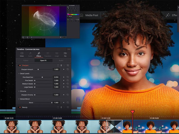Add keyframe for Fine Detail Size
Viewport: 179px width, 134px height.
pyautogui.click(x=63, y=77)
